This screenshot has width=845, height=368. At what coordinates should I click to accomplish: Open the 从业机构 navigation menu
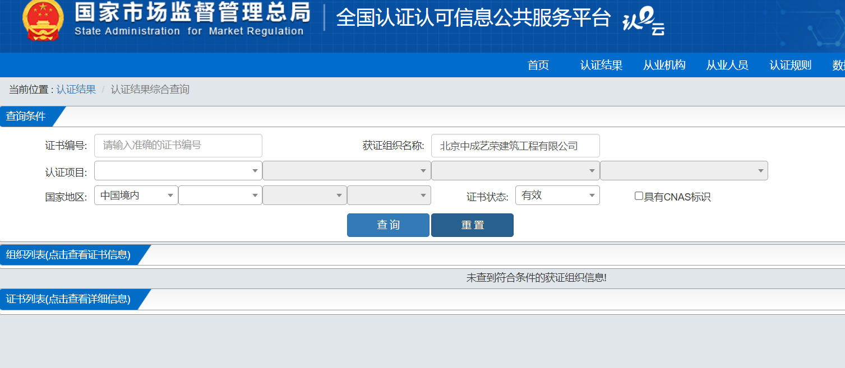[x=664, y=65]
